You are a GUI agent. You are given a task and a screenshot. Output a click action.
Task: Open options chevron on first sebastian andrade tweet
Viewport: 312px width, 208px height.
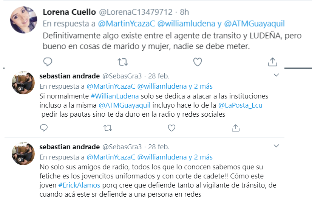click(x=276, y=75)
